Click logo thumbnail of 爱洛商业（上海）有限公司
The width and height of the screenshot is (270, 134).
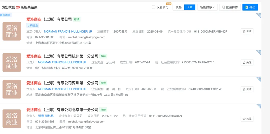point(12,31)
